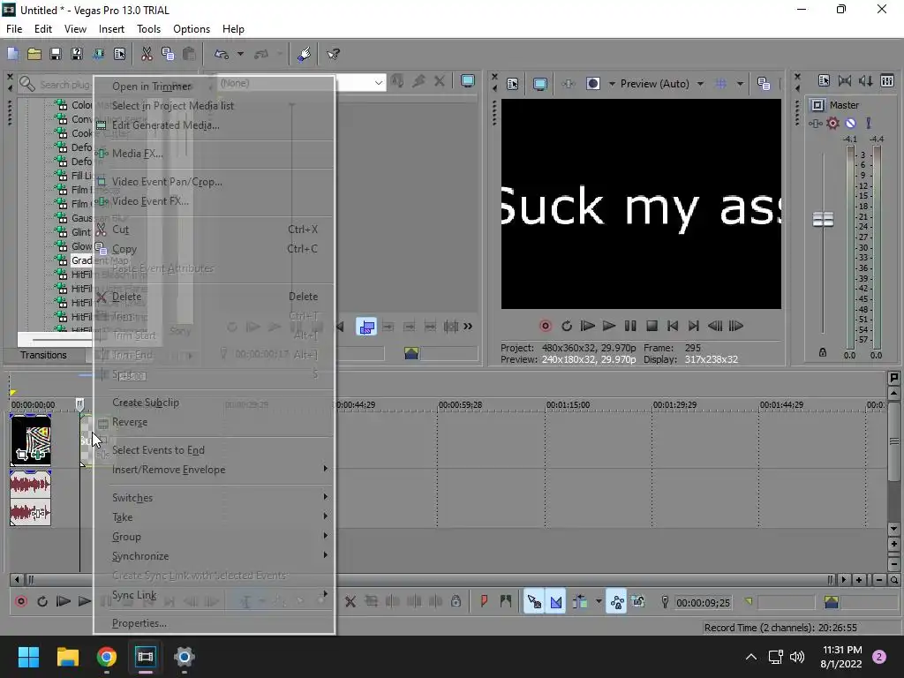Click the preview Stop button
This screenshot has height=678, width=904.
[652, 327]
